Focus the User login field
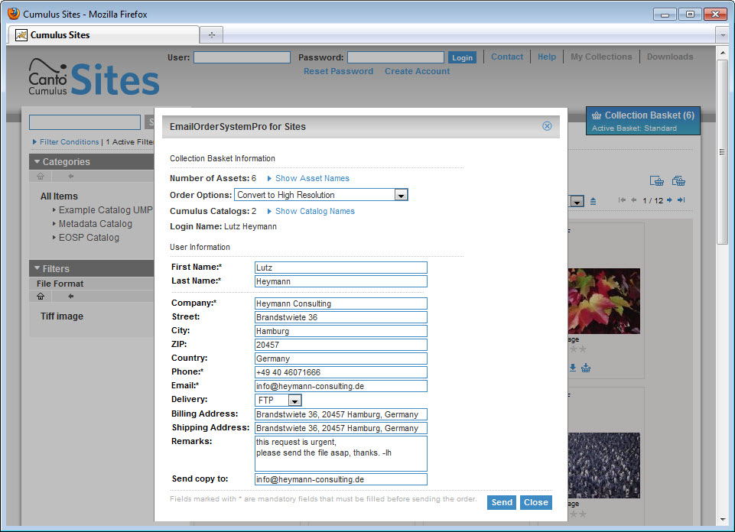Image resolution: width=735 pixels, height=532 pixels. pyautogui.click(x=242, y=57)
